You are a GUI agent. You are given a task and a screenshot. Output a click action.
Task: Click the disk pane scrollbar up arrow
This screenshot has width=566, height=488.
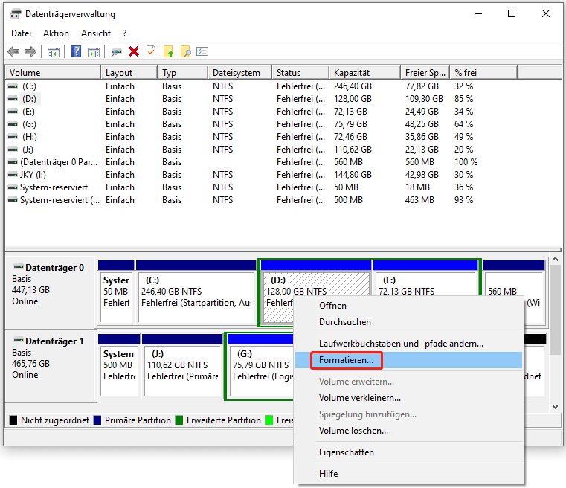[x=555, y=259]
